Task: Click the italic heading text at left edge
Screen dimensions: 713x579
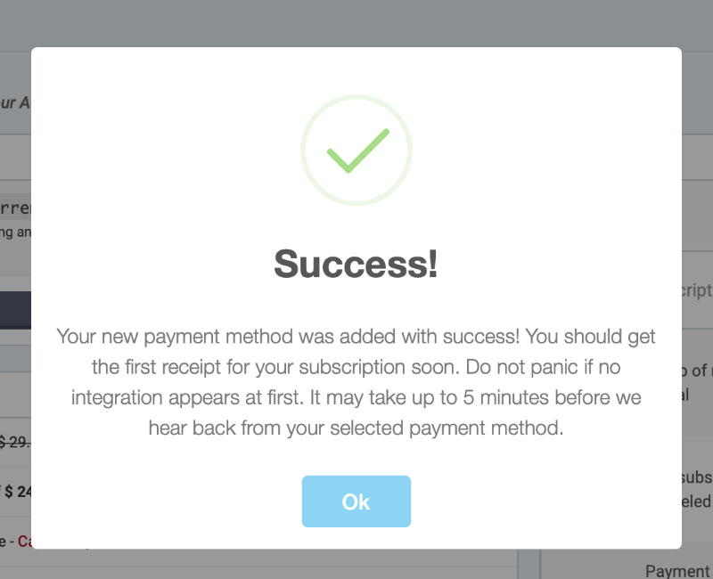Action: click(x=14, y=102)
